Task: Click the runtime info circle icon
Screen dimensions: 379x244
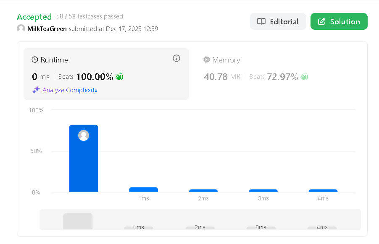Action: pyautogui.click(x=176, y=59)
